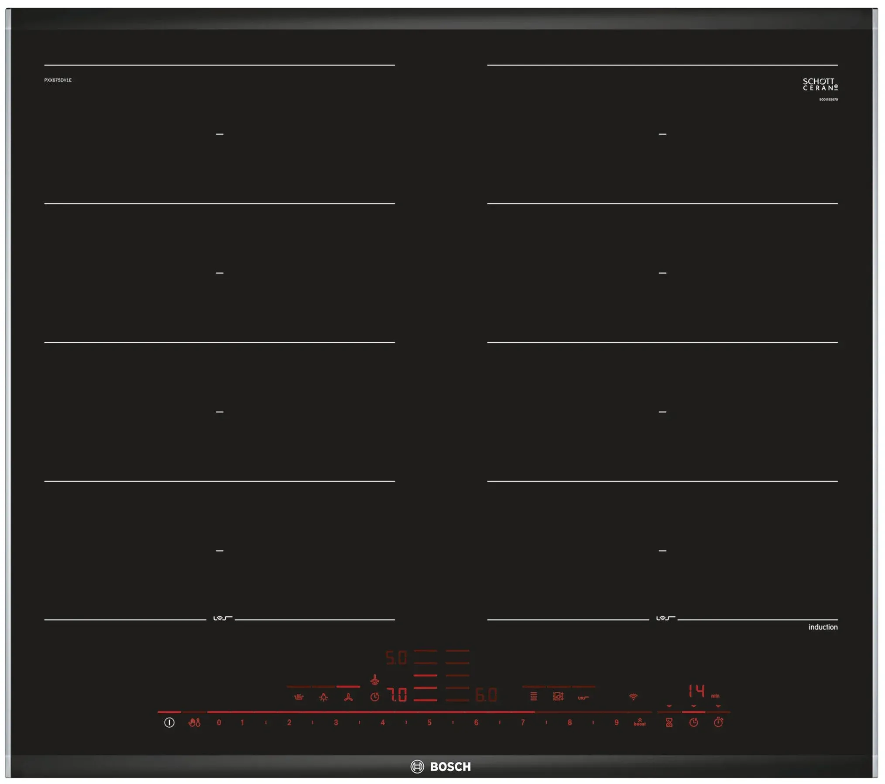Activate the PowerMove stacked-lines icon
885x784 pixels.
click(534, 696)
